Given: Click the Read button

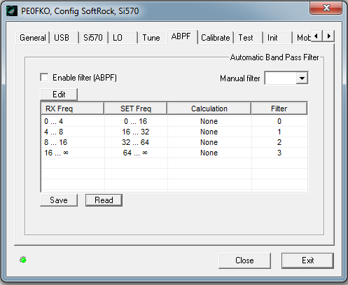Looking at the screenshot, I should [104, 200].
